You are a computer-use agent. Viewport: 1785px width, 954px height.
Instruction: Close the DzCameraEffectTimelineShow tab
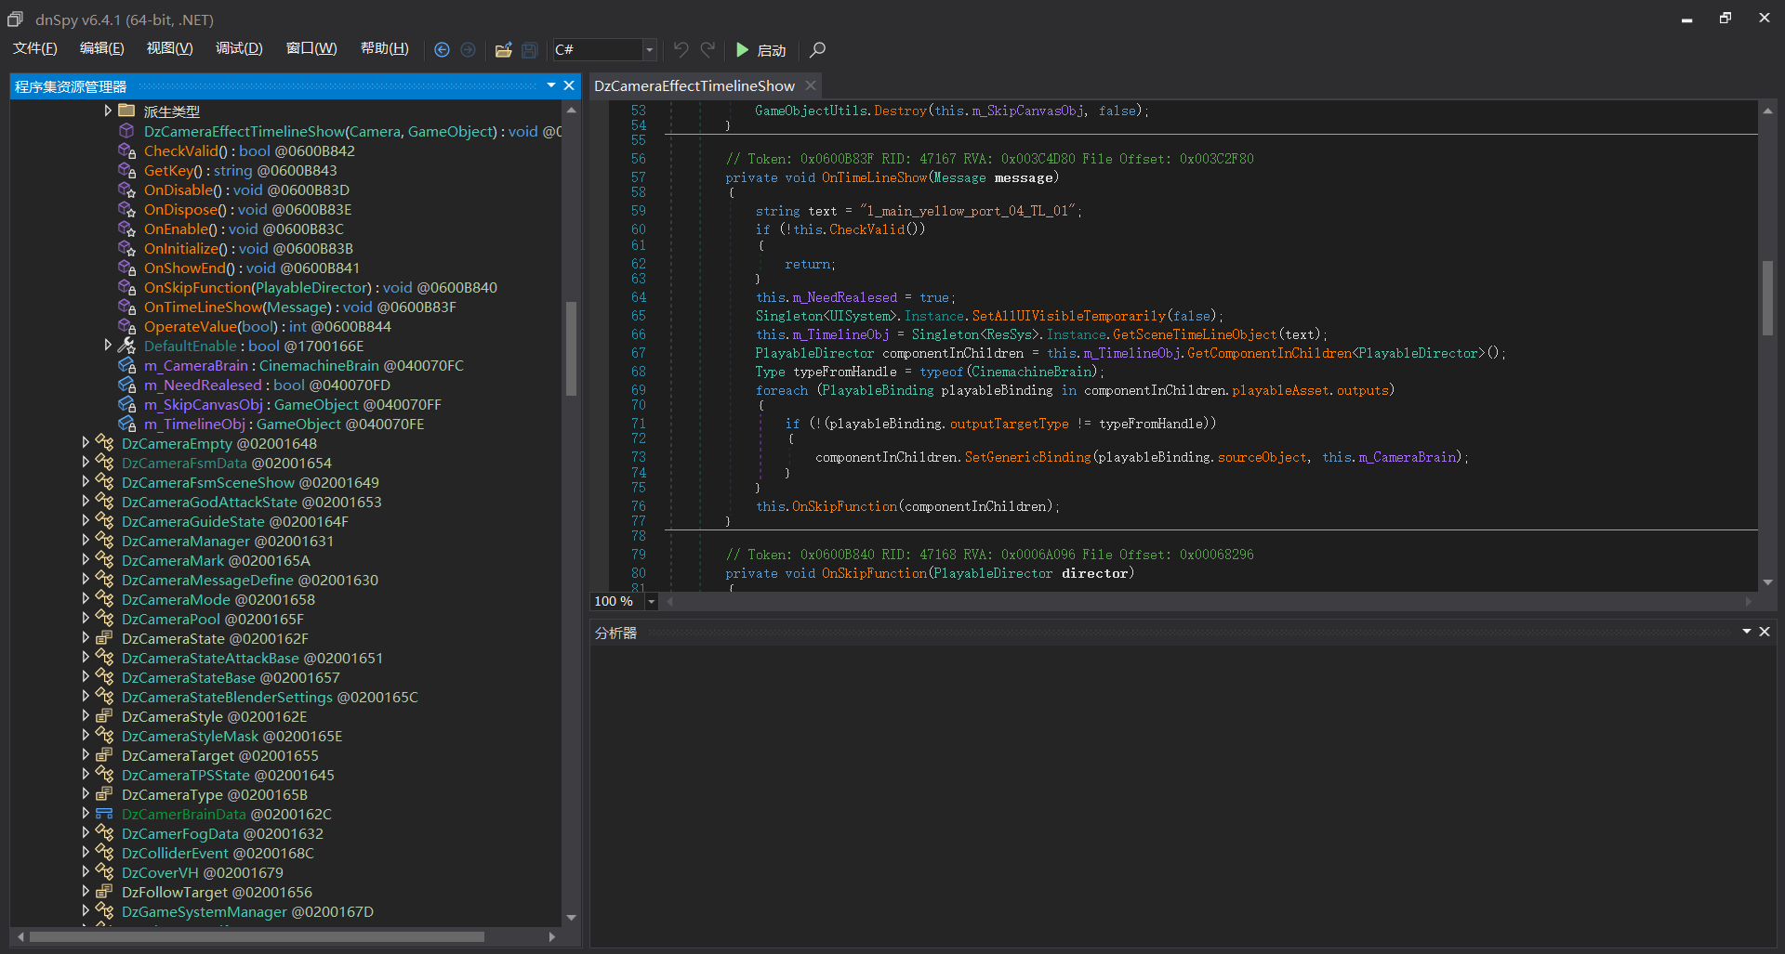(x=811, y=85)
